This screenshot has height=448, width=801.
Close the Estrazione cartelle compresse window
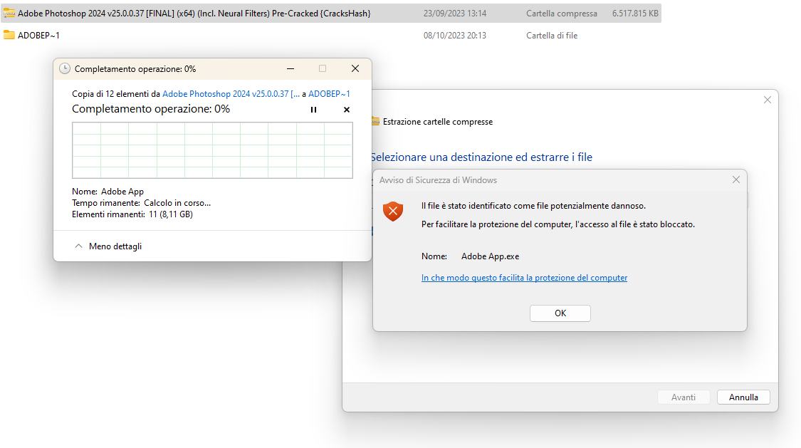(x=768, y=100)
